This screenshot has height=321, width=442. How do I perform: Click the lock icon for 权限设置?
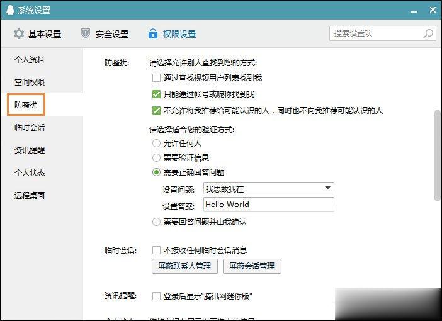click(x=153, y=33)
